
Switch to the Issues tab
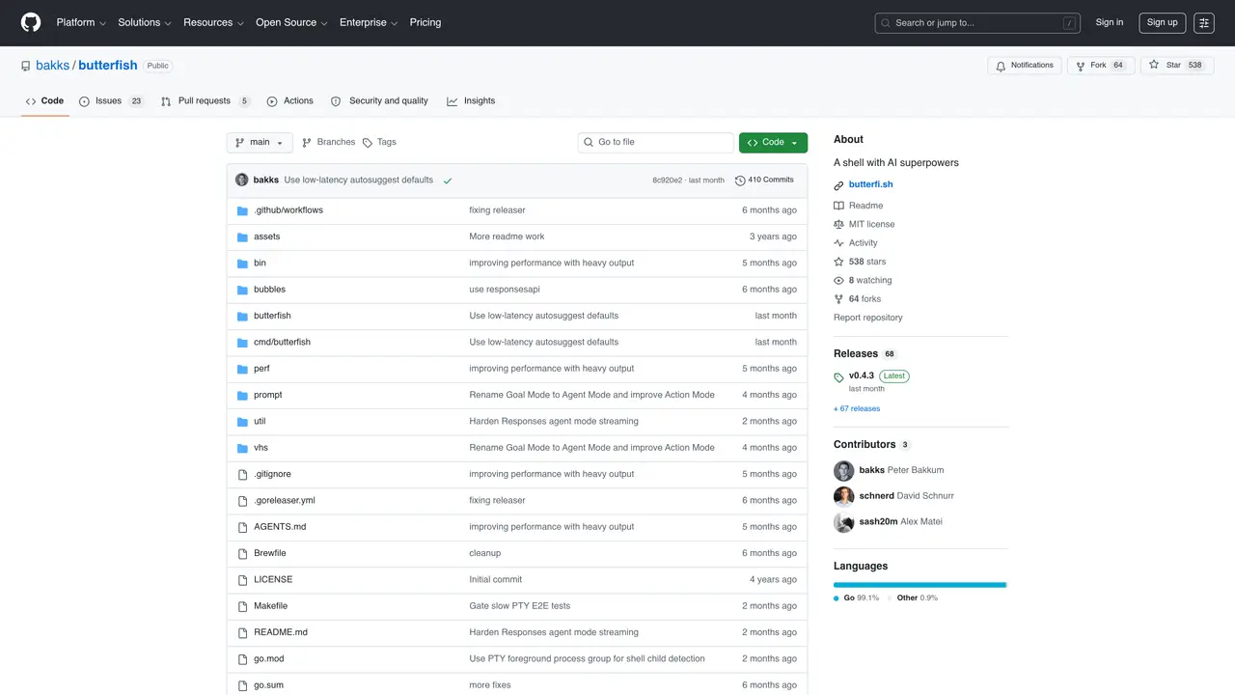click(x=111, y=101)
